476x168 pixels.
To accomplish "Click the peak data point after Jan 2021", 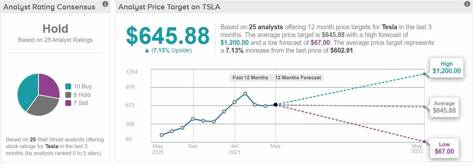I will click(x=245, y=94).
